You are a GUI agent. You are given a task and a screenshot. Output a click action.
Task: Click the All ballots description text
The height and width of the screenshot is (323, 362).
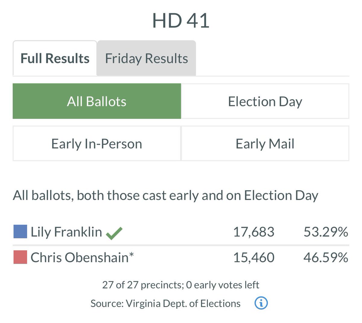(x=165, y=196)
